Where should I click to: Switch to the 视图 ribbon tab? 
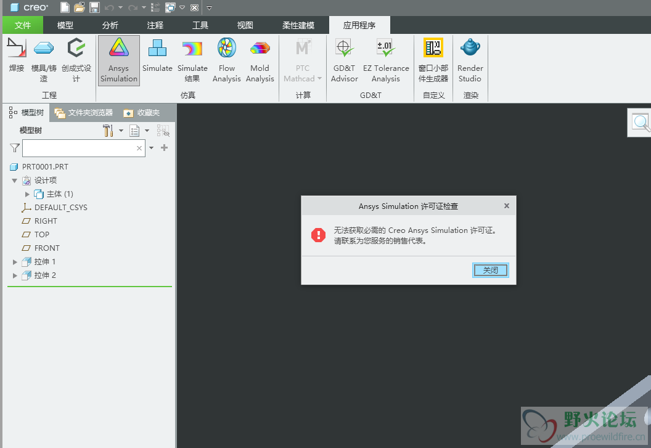click(245, 25)
